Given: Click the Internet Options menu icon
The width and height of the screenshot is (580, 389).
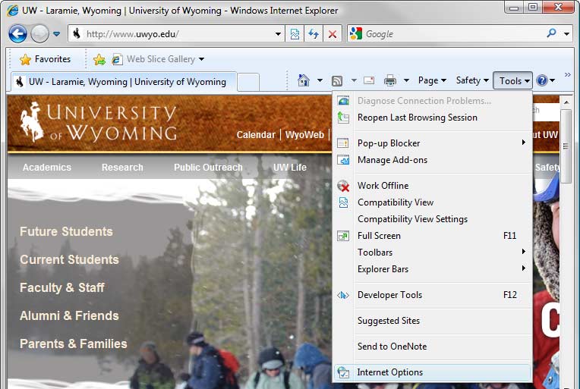Looking at the screenshot, I should pos(343,372).
